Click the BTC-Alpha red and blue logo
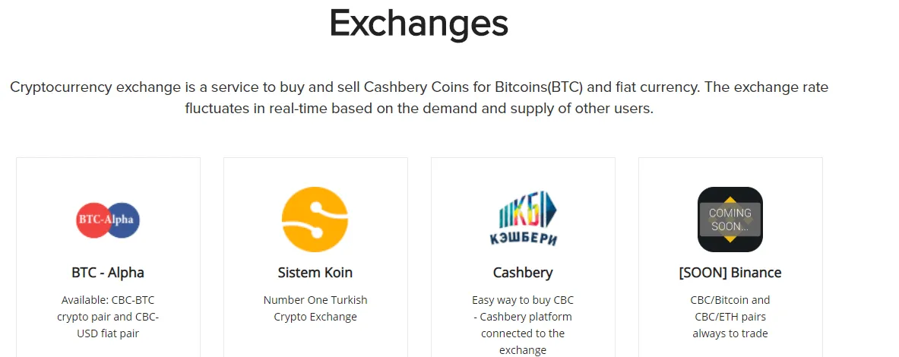 (108, 220)
